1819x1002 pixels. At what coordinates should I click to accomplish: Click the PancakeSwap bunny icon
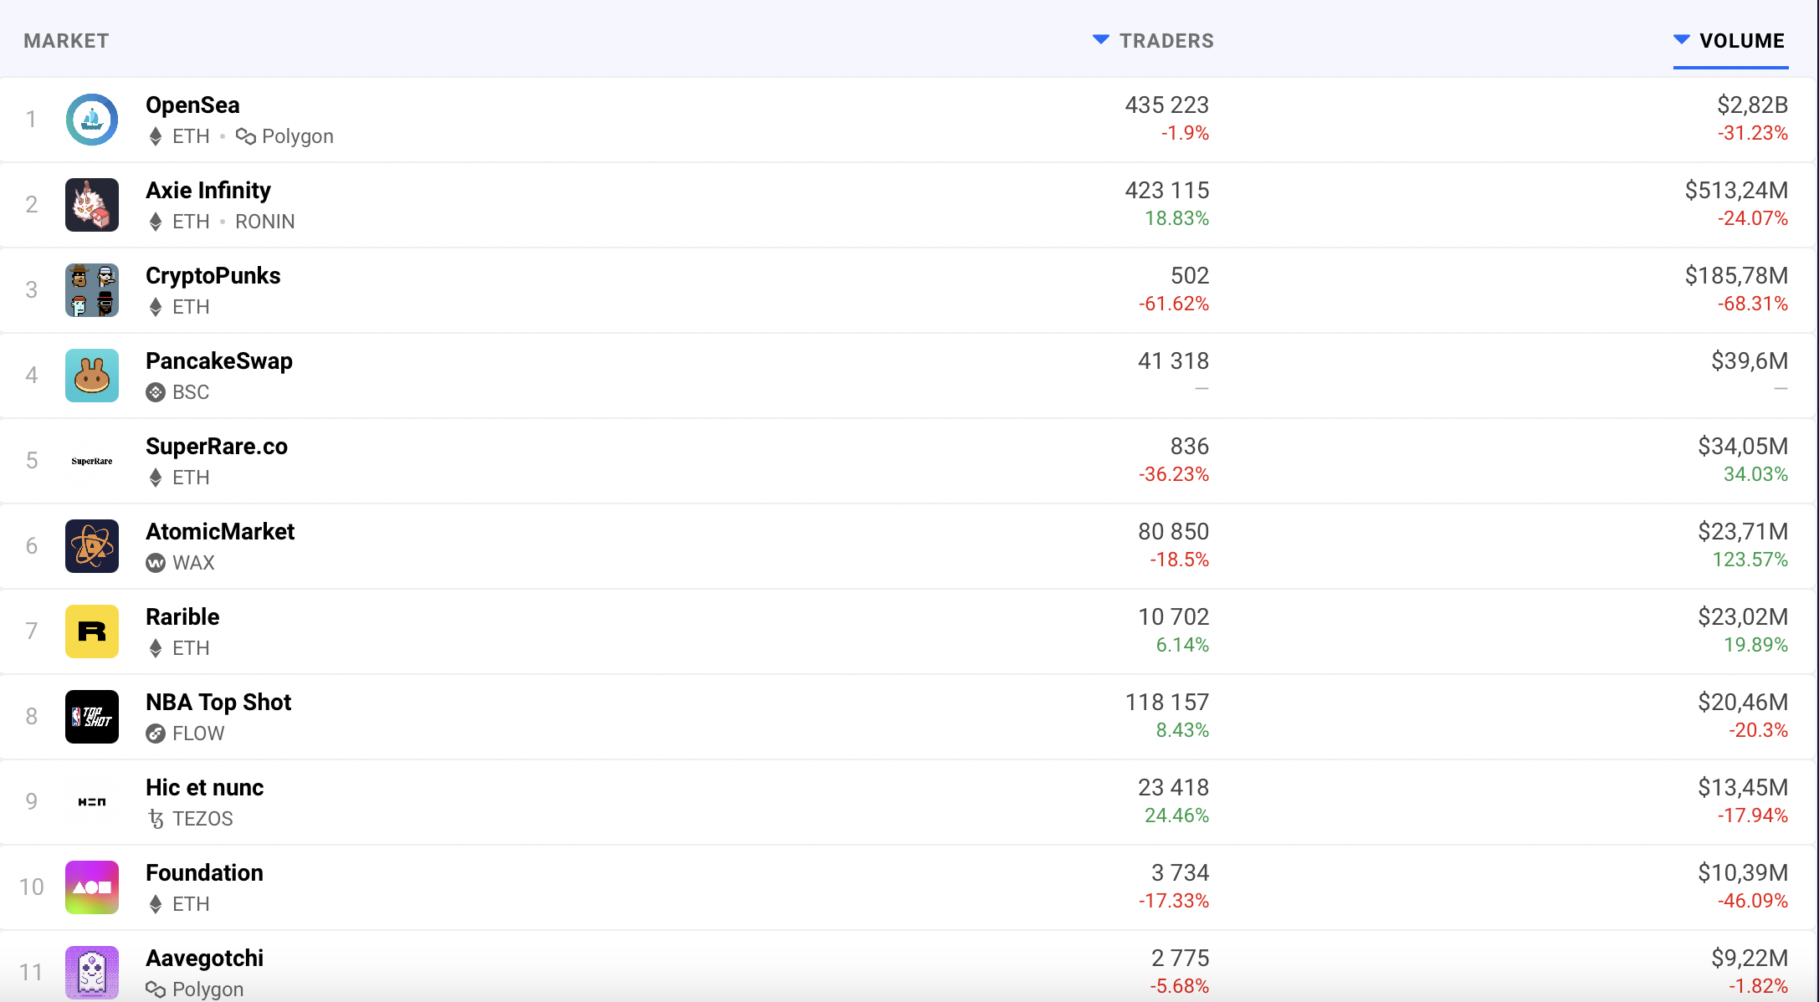click(92, 376)
